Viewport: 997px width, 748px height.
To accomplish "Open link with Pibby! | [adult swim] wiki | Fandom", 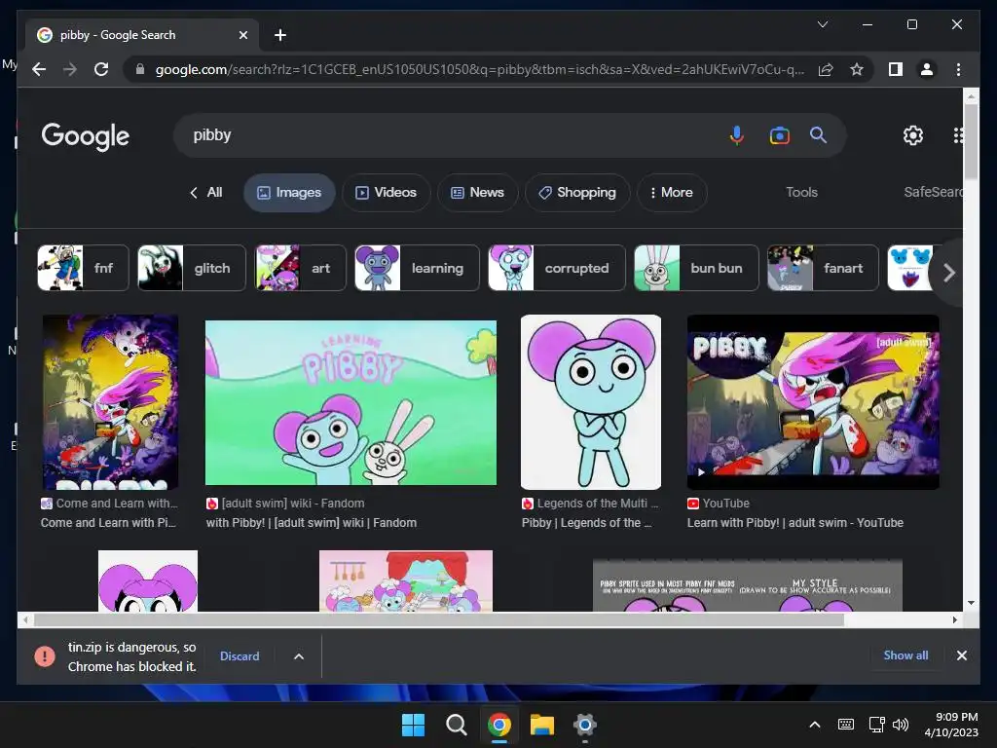I will point(312,523).
